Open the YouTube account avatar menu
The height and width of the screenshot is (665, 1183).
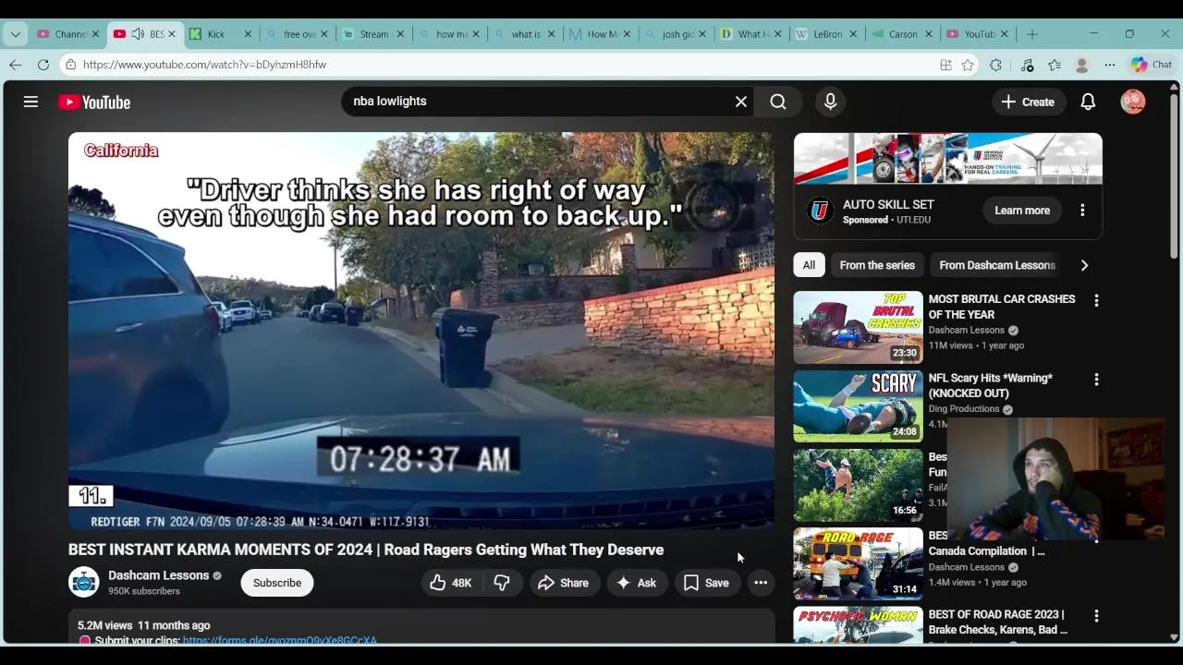click(x=1133, y=102)
